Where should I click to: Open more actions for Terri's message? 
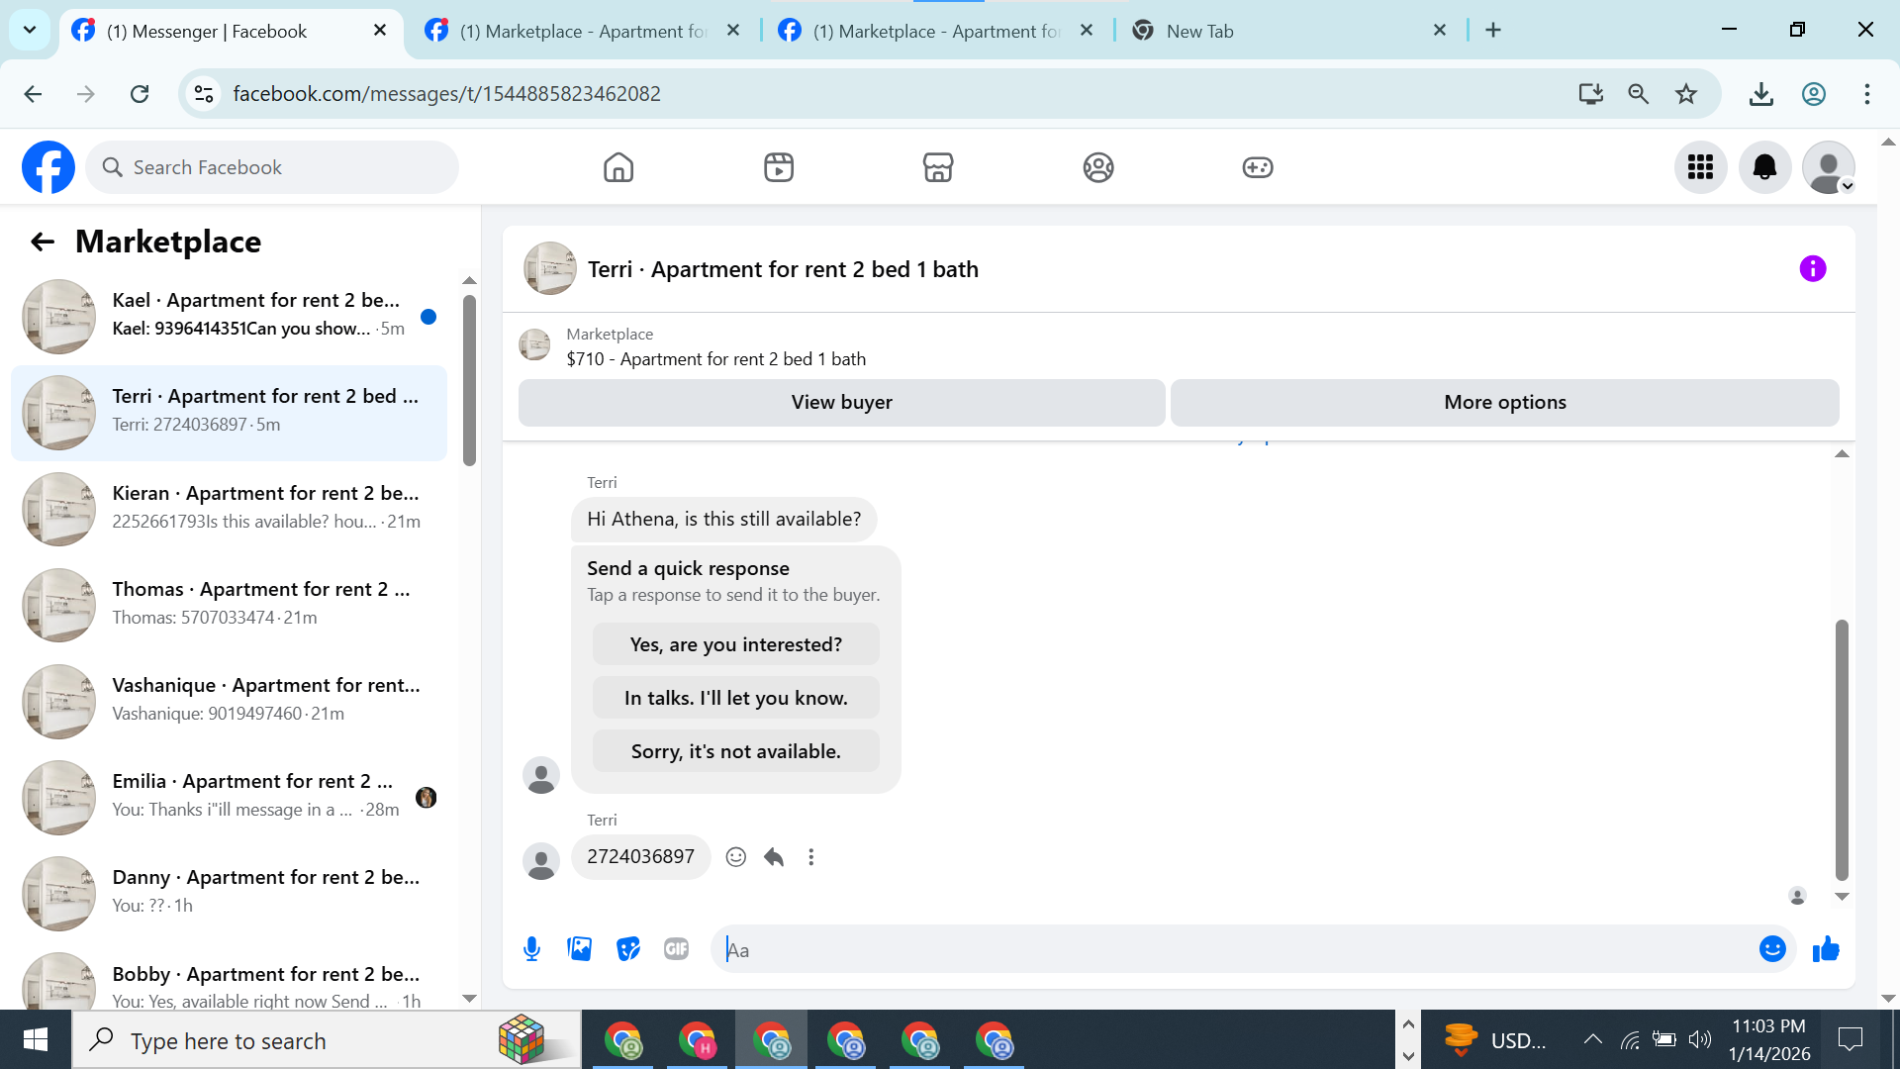point(811,857)
